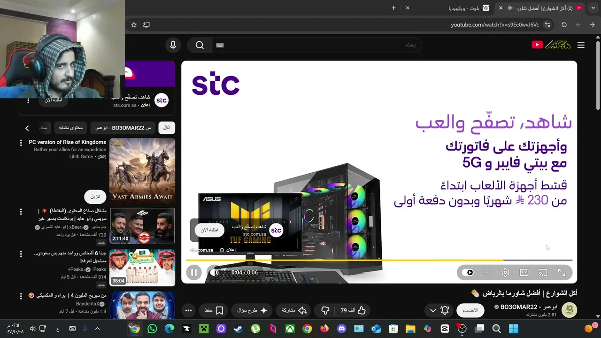Viewport: 601px width, 338px height.
Task: Like the video with 79 thousand likes
Action: click(353, 310)
